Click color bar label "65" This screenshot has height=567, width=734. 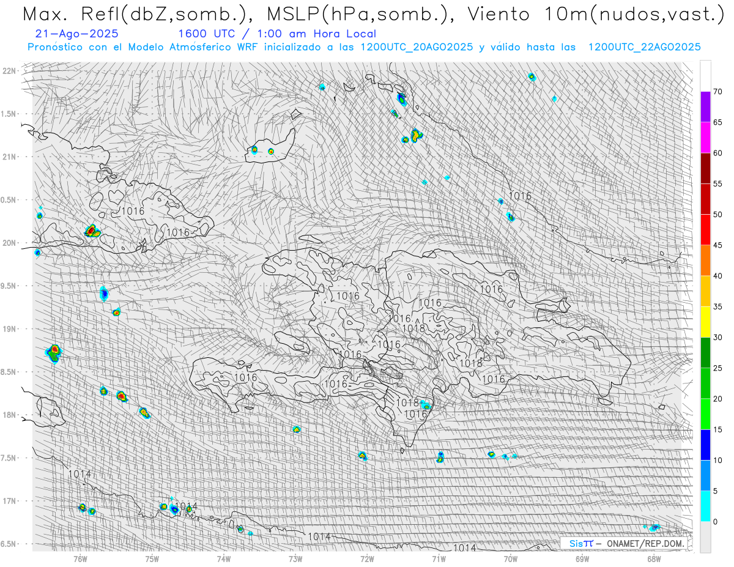(717, 122)
